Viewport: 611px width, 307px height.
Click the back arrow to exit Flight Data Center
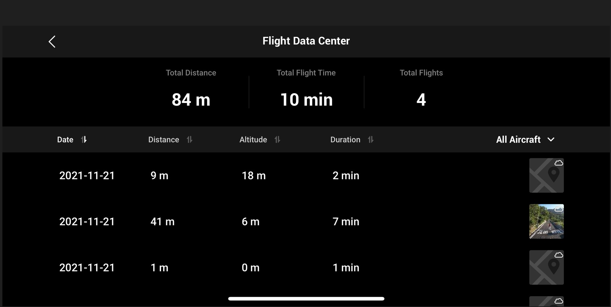[x=52, y=41]
